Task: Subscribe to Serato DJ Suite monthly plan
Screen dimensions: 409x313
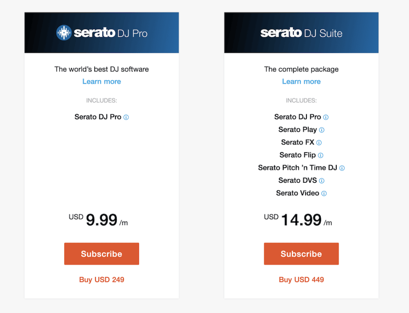Action: click(301, 254)
